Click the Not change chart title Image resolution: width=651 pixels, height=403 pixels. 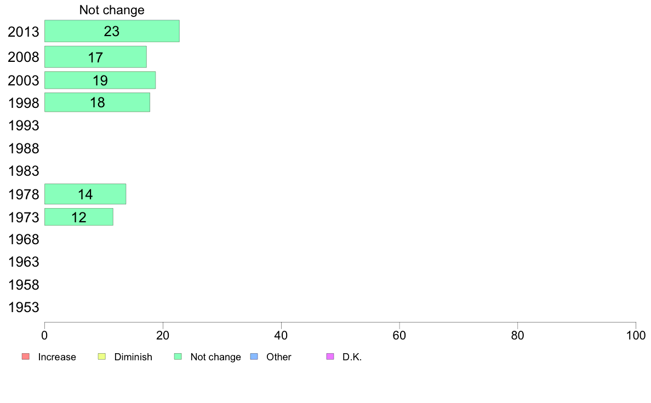point(112,10)
